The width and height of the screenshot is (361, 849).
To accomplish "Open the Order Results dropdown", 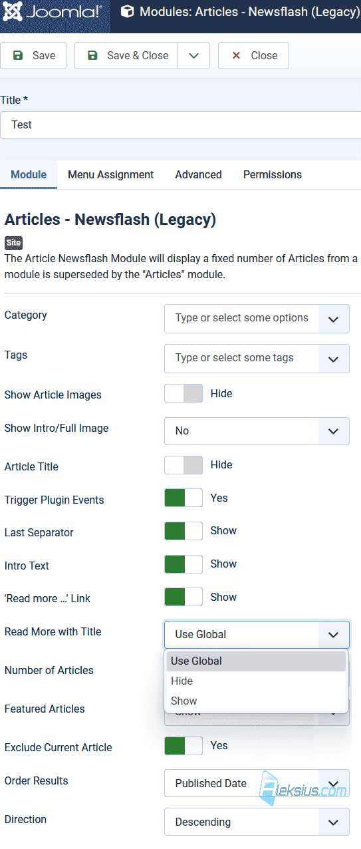I will (x=257, y=783).
